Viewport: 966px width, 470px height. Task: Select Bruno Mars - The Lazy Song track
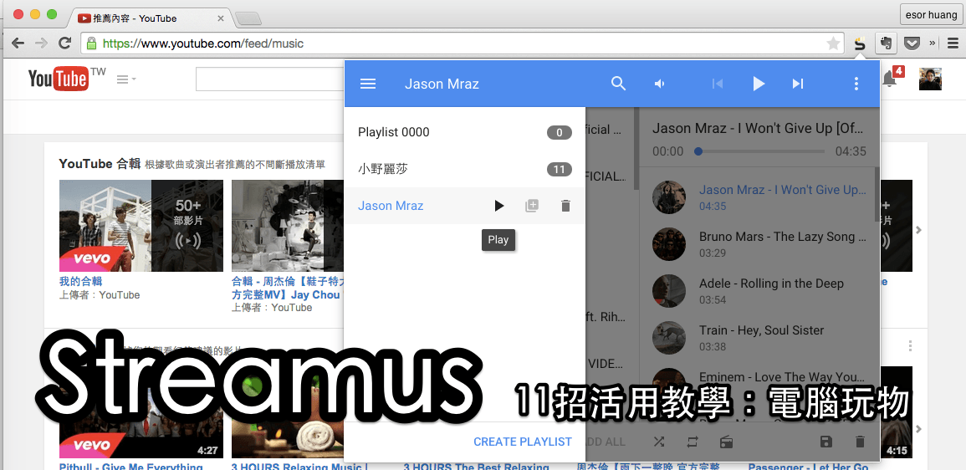757,244
